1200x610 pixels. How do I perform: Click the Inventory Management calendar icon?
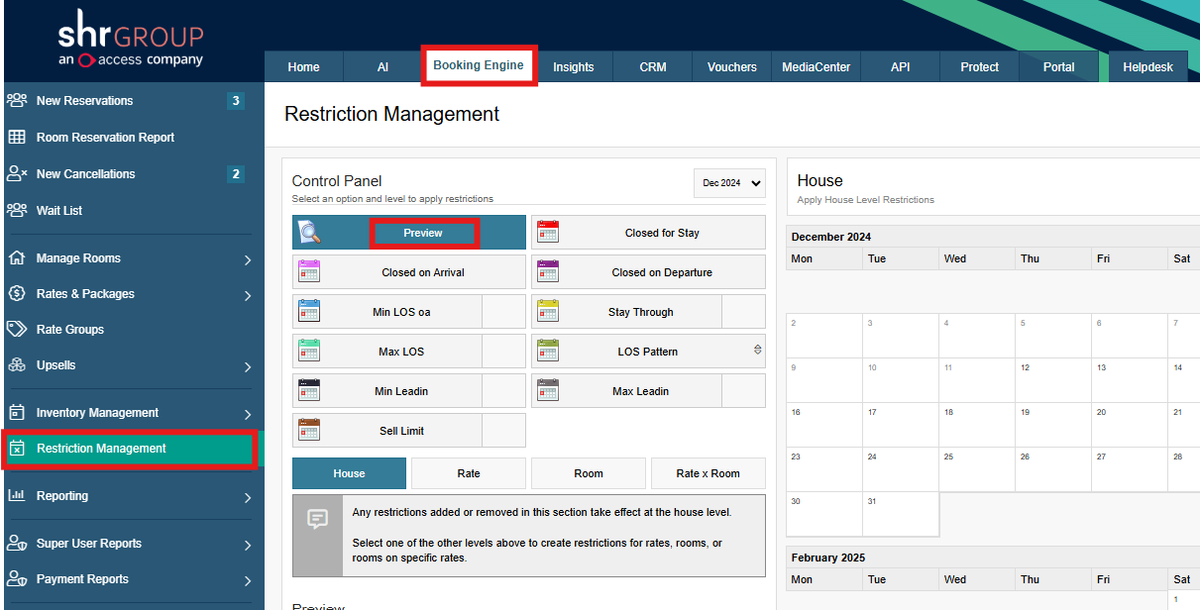coord(17,412)
